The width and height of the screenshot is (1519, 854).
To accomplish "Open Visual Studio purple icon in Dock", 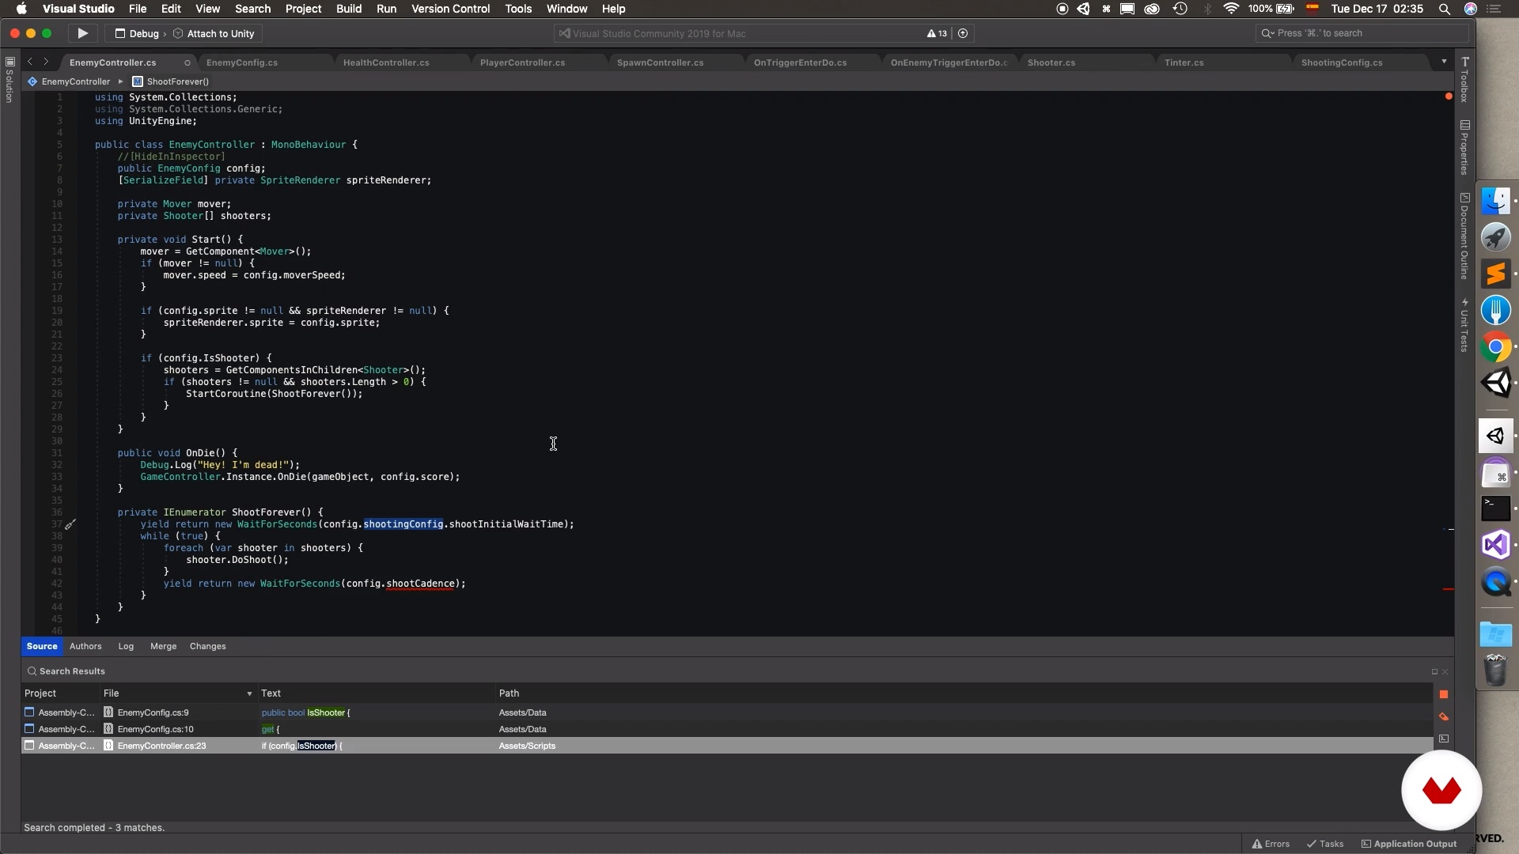I will (1495, 545).
